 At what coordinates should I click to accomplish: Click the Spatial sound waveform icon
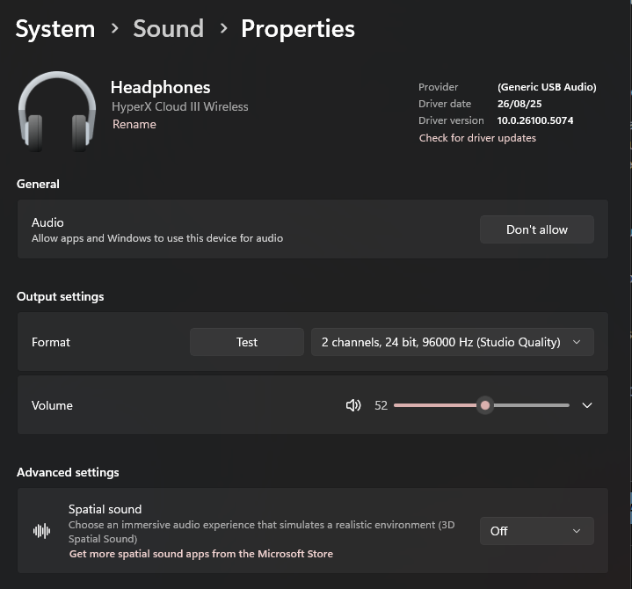click(42, 531)
